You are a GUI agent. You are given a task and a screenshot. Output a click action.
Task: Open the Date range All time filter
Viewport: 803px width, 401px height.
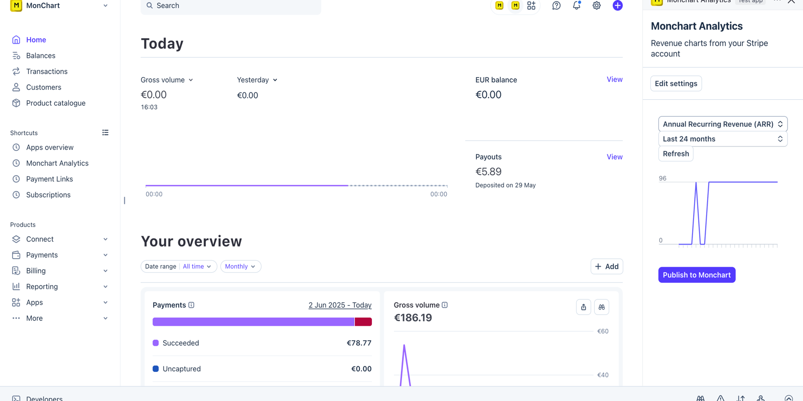tap(179, 267)
